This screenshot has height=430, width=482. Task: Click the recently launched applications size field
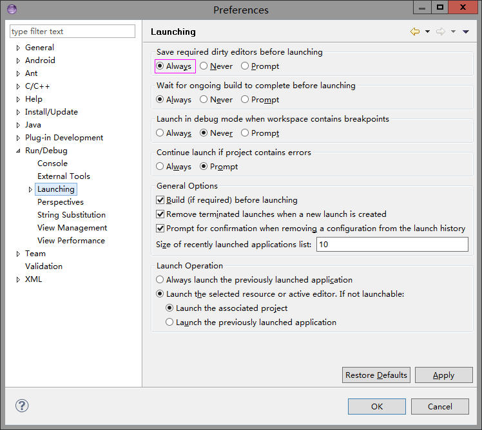point(392,245)
